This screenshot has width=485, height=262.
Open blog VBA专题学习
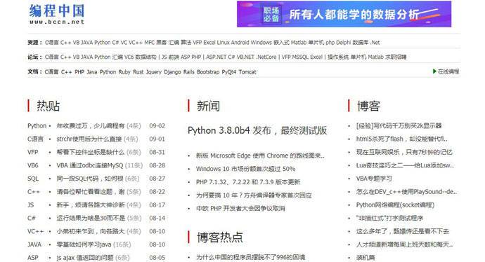pos(374,179)
